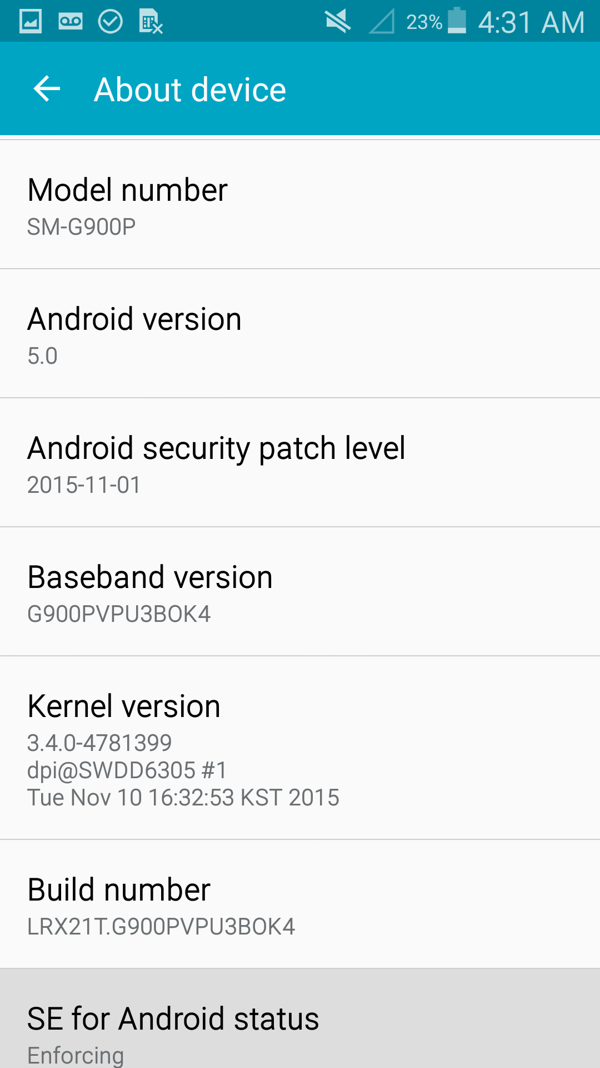This screenshot has width=600, height=1068.
Task: Tap the checkmark circle notification icon
Action: click(x=111, y=22)
